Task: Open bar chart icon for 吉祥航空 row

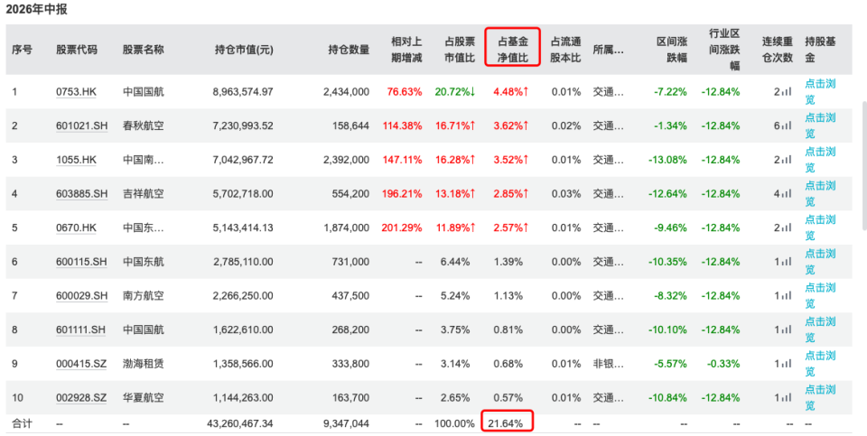Action: tap(788, 194)
